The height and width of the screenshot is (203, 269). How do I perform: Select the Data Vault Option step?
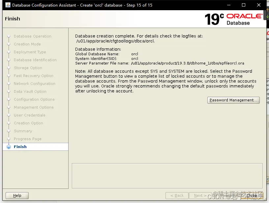[x=30, y=91]
